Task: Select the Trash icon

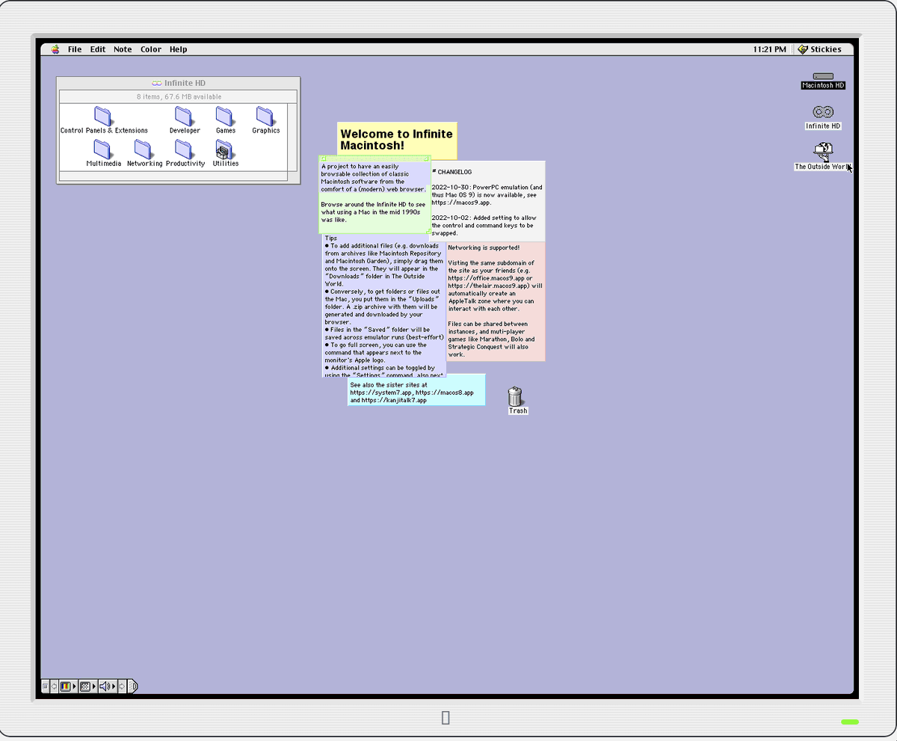Action: pos(516,400)
